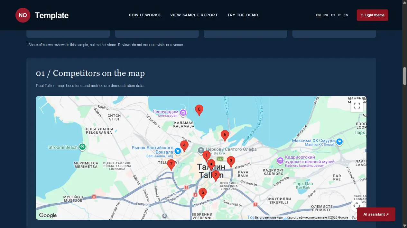Viewport: 407px width, 228px height.
Task: Select competitor marker 8 on the map
Action: click(199, 110)
